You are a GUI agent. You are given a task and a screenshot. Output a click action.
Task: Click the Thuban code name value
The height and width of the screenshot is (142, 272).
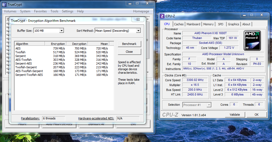pos(197,38)
